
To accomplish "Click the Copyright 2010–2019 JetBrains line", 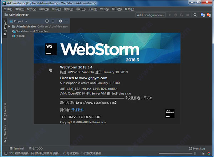I will click(x=83, y=122).
